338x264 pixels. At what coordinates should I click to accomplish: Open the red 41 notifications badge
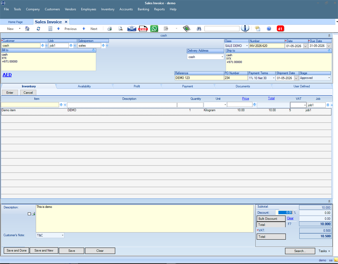tap(280, 29)
